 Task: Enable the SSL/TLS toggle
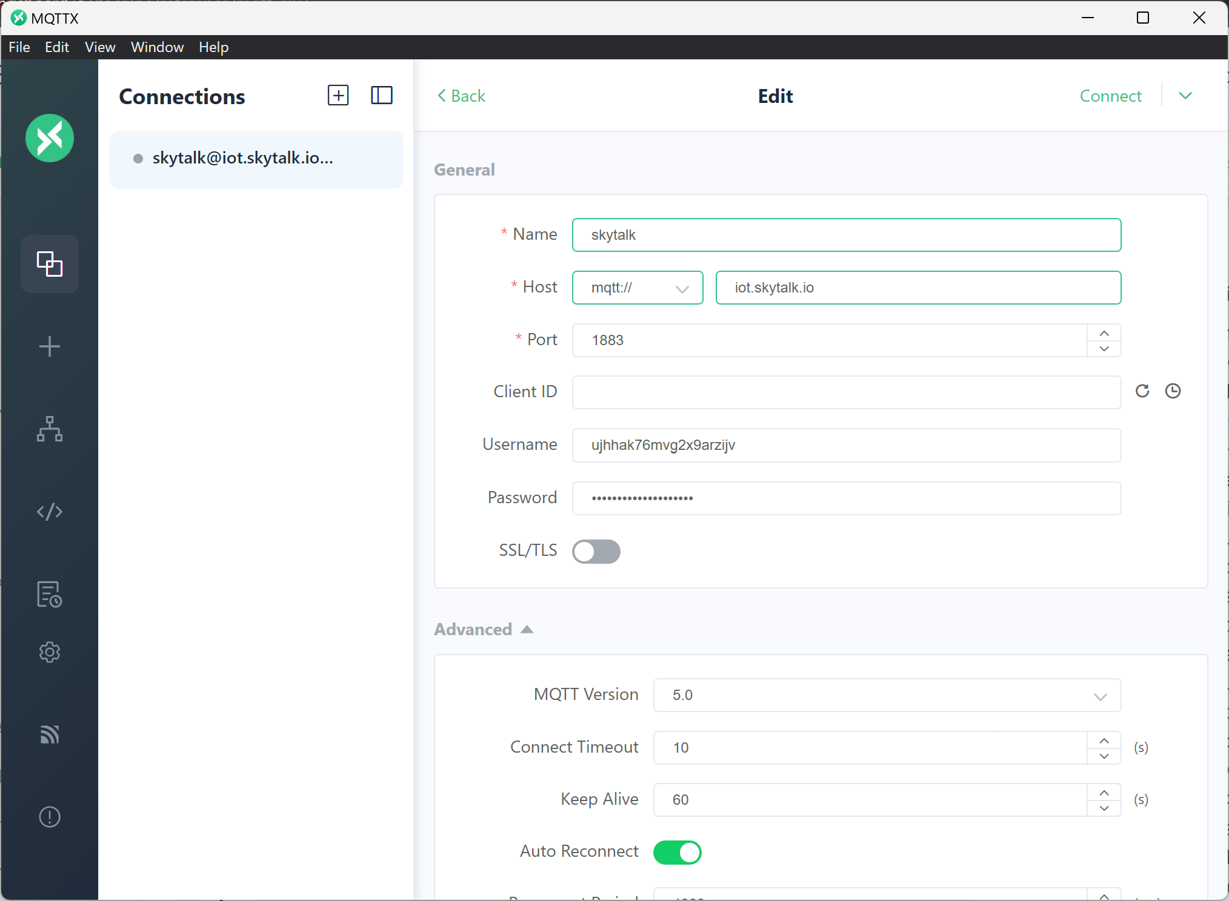pyautogui.click(x=596, y=552)
